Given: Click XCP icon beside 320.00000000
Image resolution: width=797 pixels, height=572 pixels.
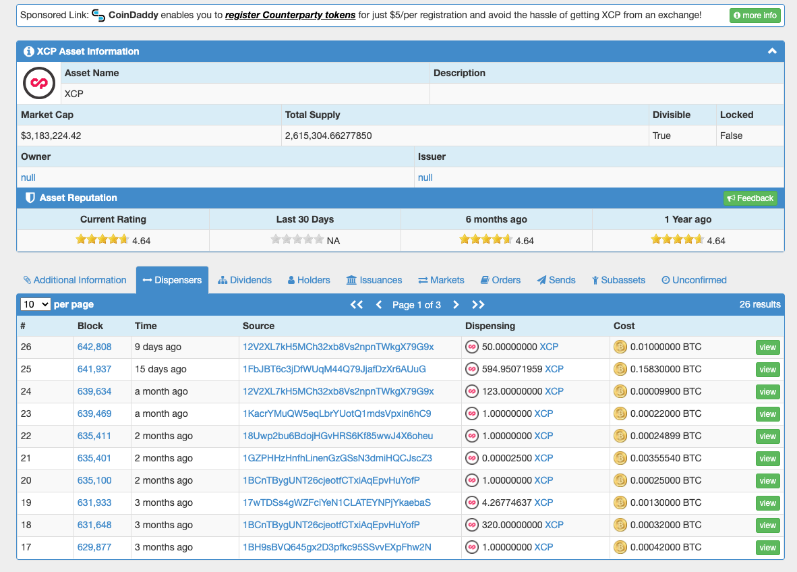Looking at the screenshot, I should pyautogui.click(x=472, y=525).
